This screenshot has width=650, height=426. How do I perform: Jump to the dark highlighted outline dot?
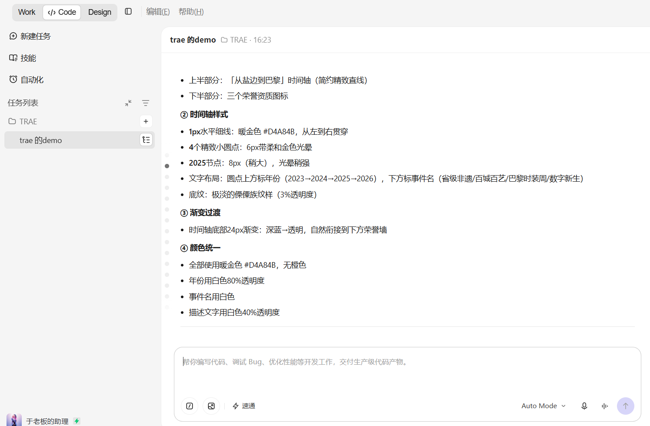[167, 166]
